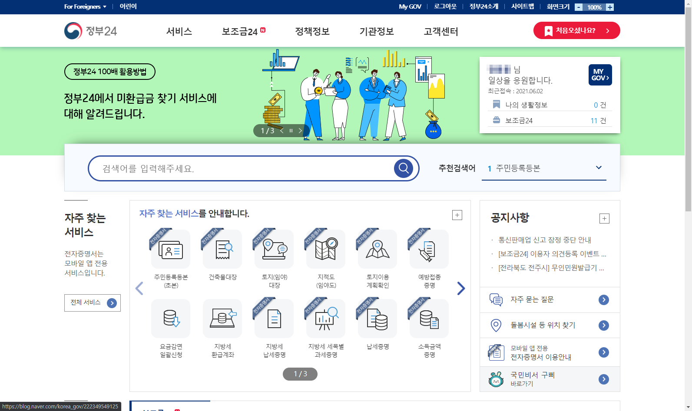Open 나의 생활정보 row
692x411 pixels.
(x=550, y=105)
